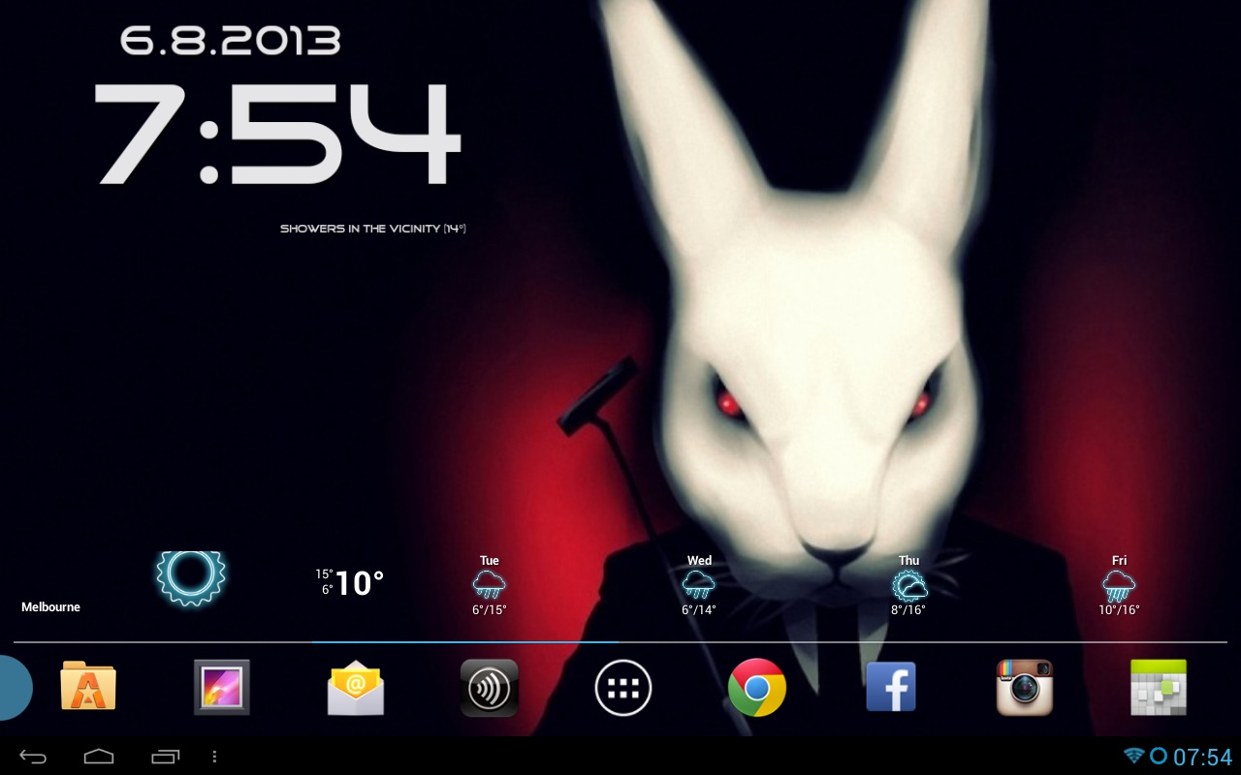Screen dimensions: 1241x775
Task: Open the all apps drawer
Action: pyautogui.click(x=623, y=688)
